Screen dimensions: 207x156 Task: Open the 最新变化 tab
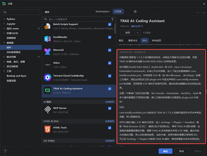pos(133,41)
